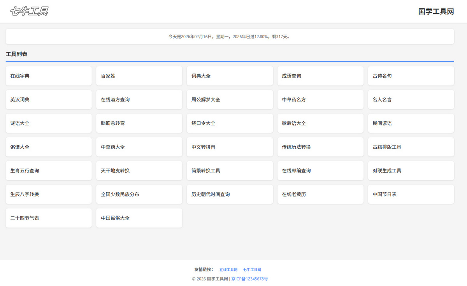
Task: Click the 友情链接 label
Action: point(204,270)
